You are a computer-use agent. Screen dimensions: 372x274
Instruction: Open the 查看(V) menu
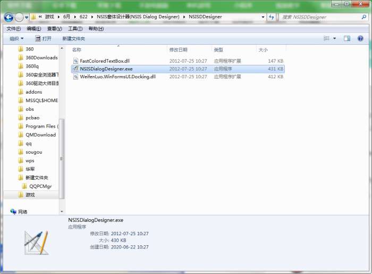(55, 29)
